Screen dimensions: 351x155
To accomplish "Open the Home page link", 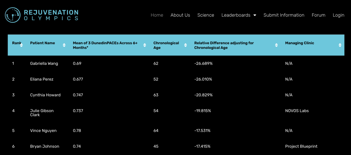I will click(157, 15).
